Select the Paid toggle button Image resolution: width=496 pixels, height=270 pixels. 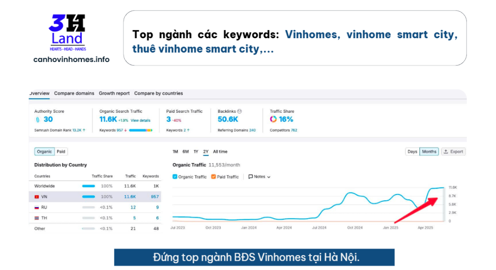point(61,152)
